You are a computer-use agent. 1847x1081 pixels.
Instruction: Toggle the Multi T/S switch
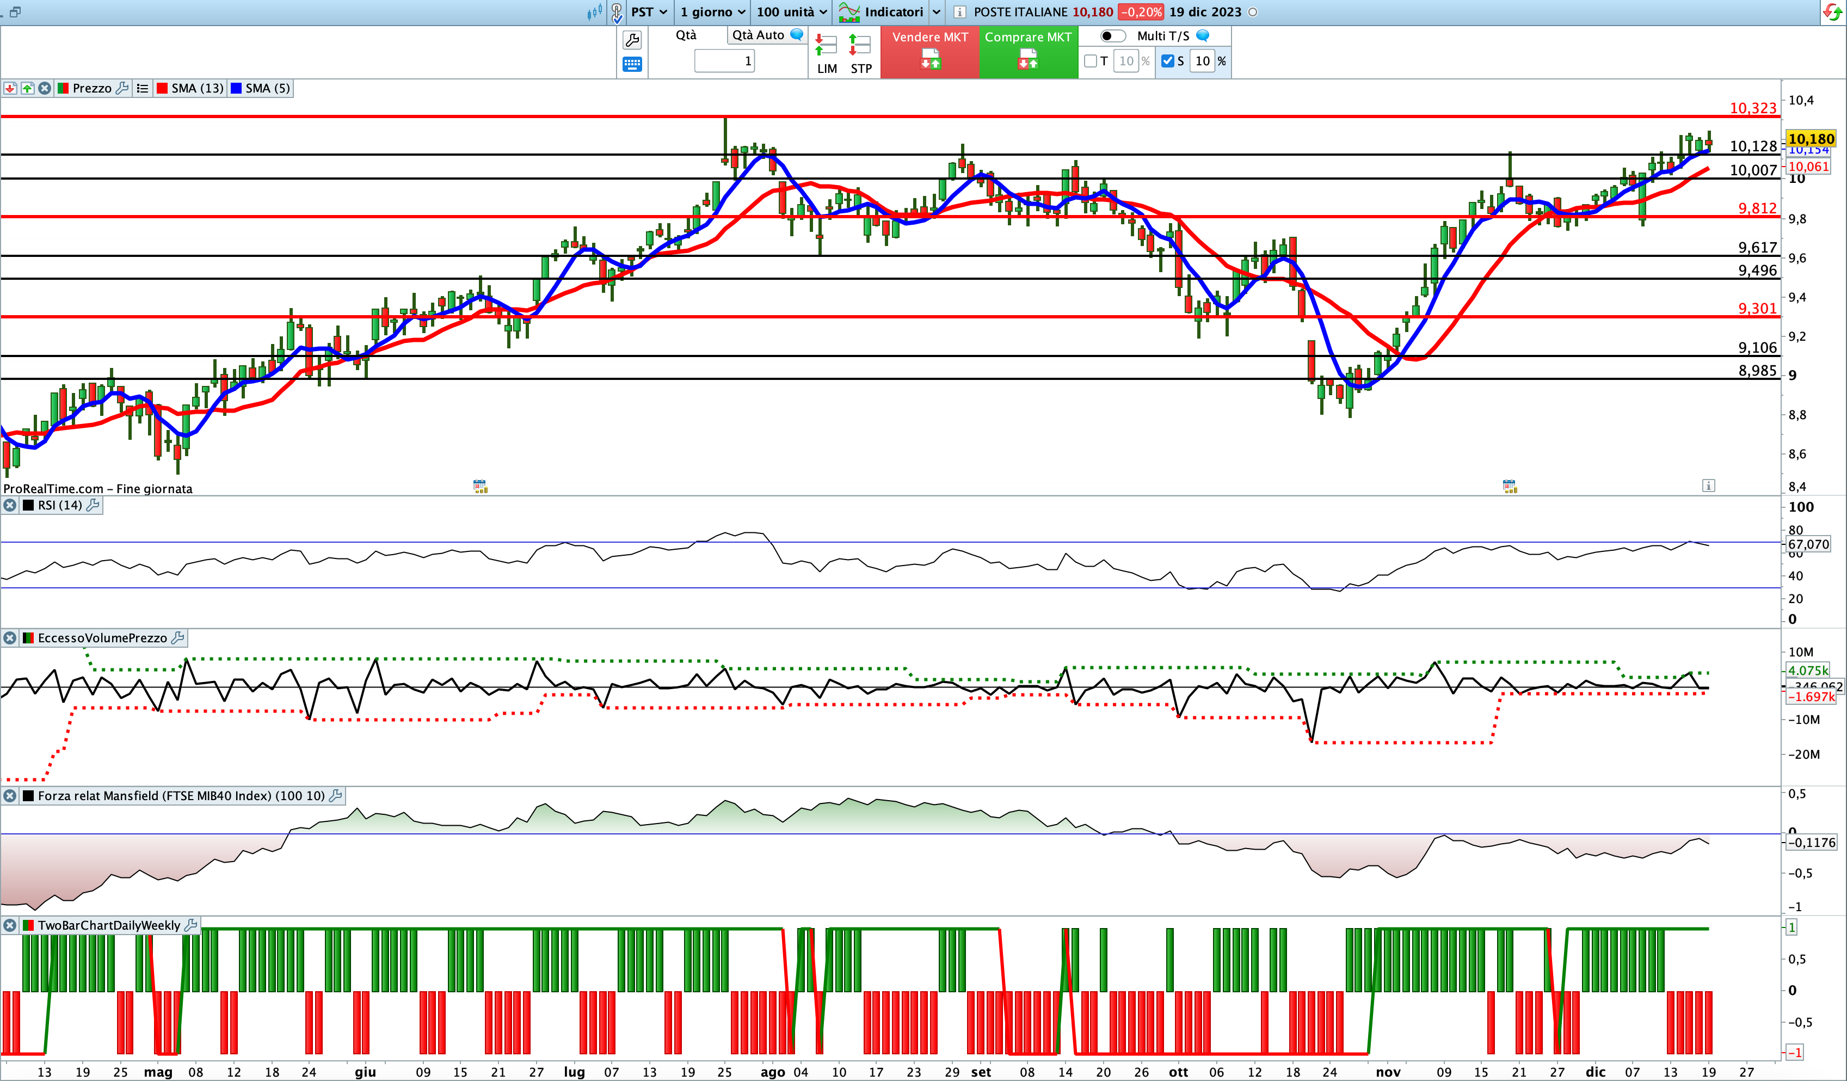coord(1112,36)
